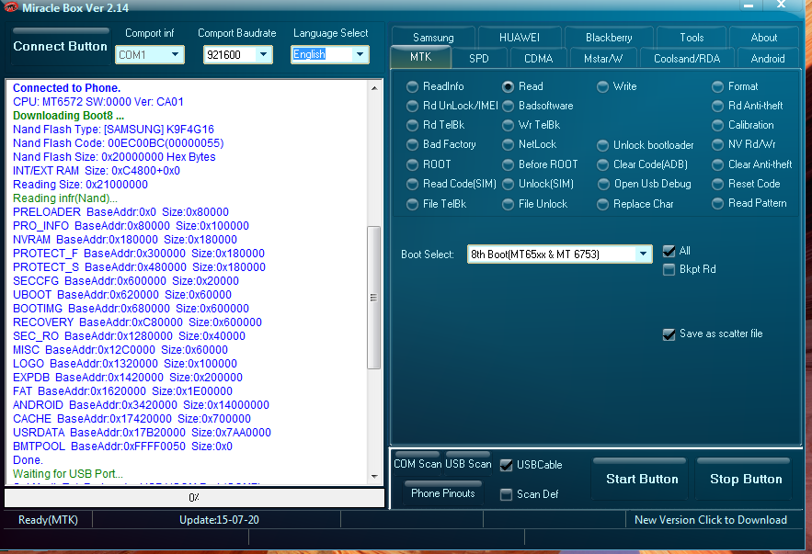Select the Mstar/W tab
The image size is (812, 554).
[x=603, y=59]
